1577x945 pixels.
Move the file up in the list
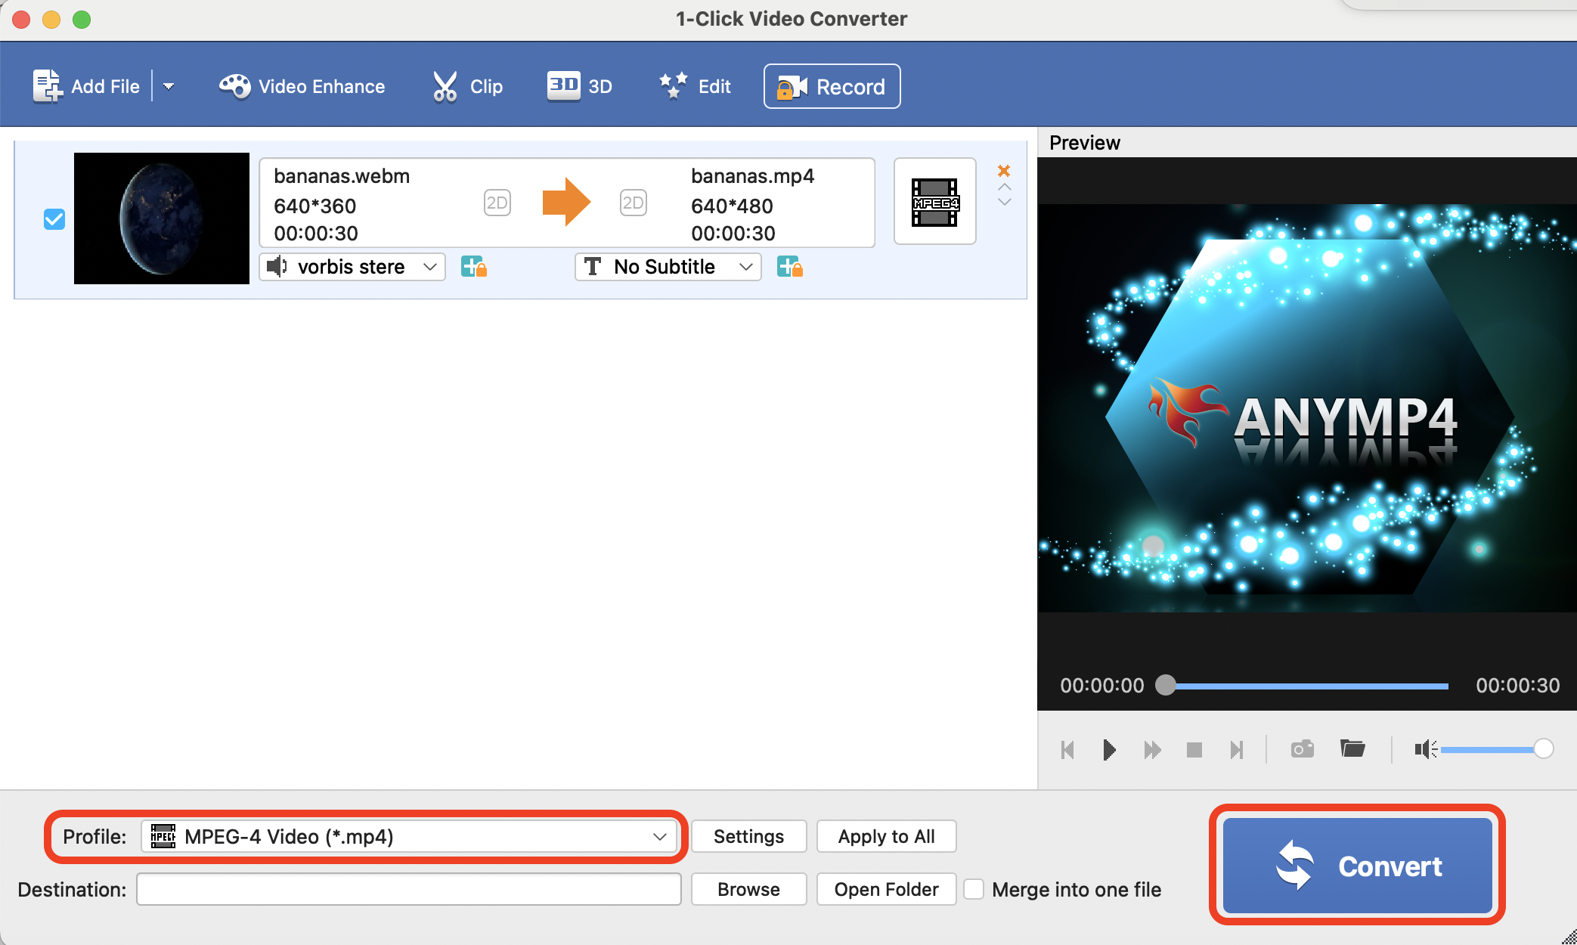pyautogui.click(x=1005, y=187)
